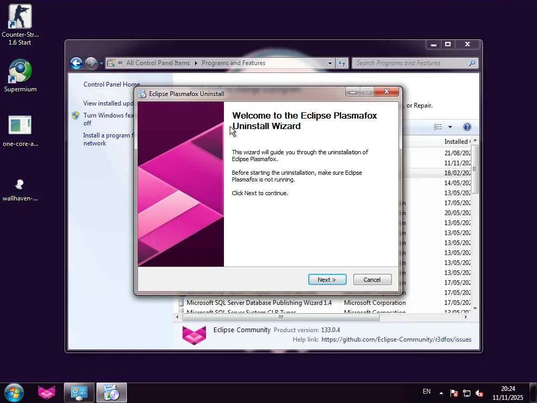The width and height of the screenshot is (537, 403).
Task: Open Install a program from the network
Action: coord(107,139)
